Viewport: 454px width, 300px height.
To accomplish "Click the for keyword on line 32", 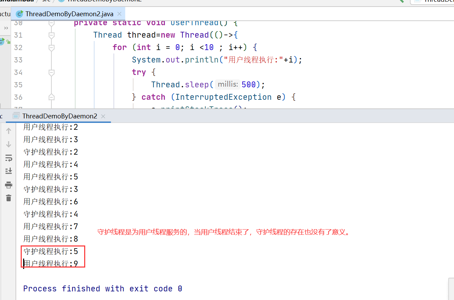I will (120, 47).
